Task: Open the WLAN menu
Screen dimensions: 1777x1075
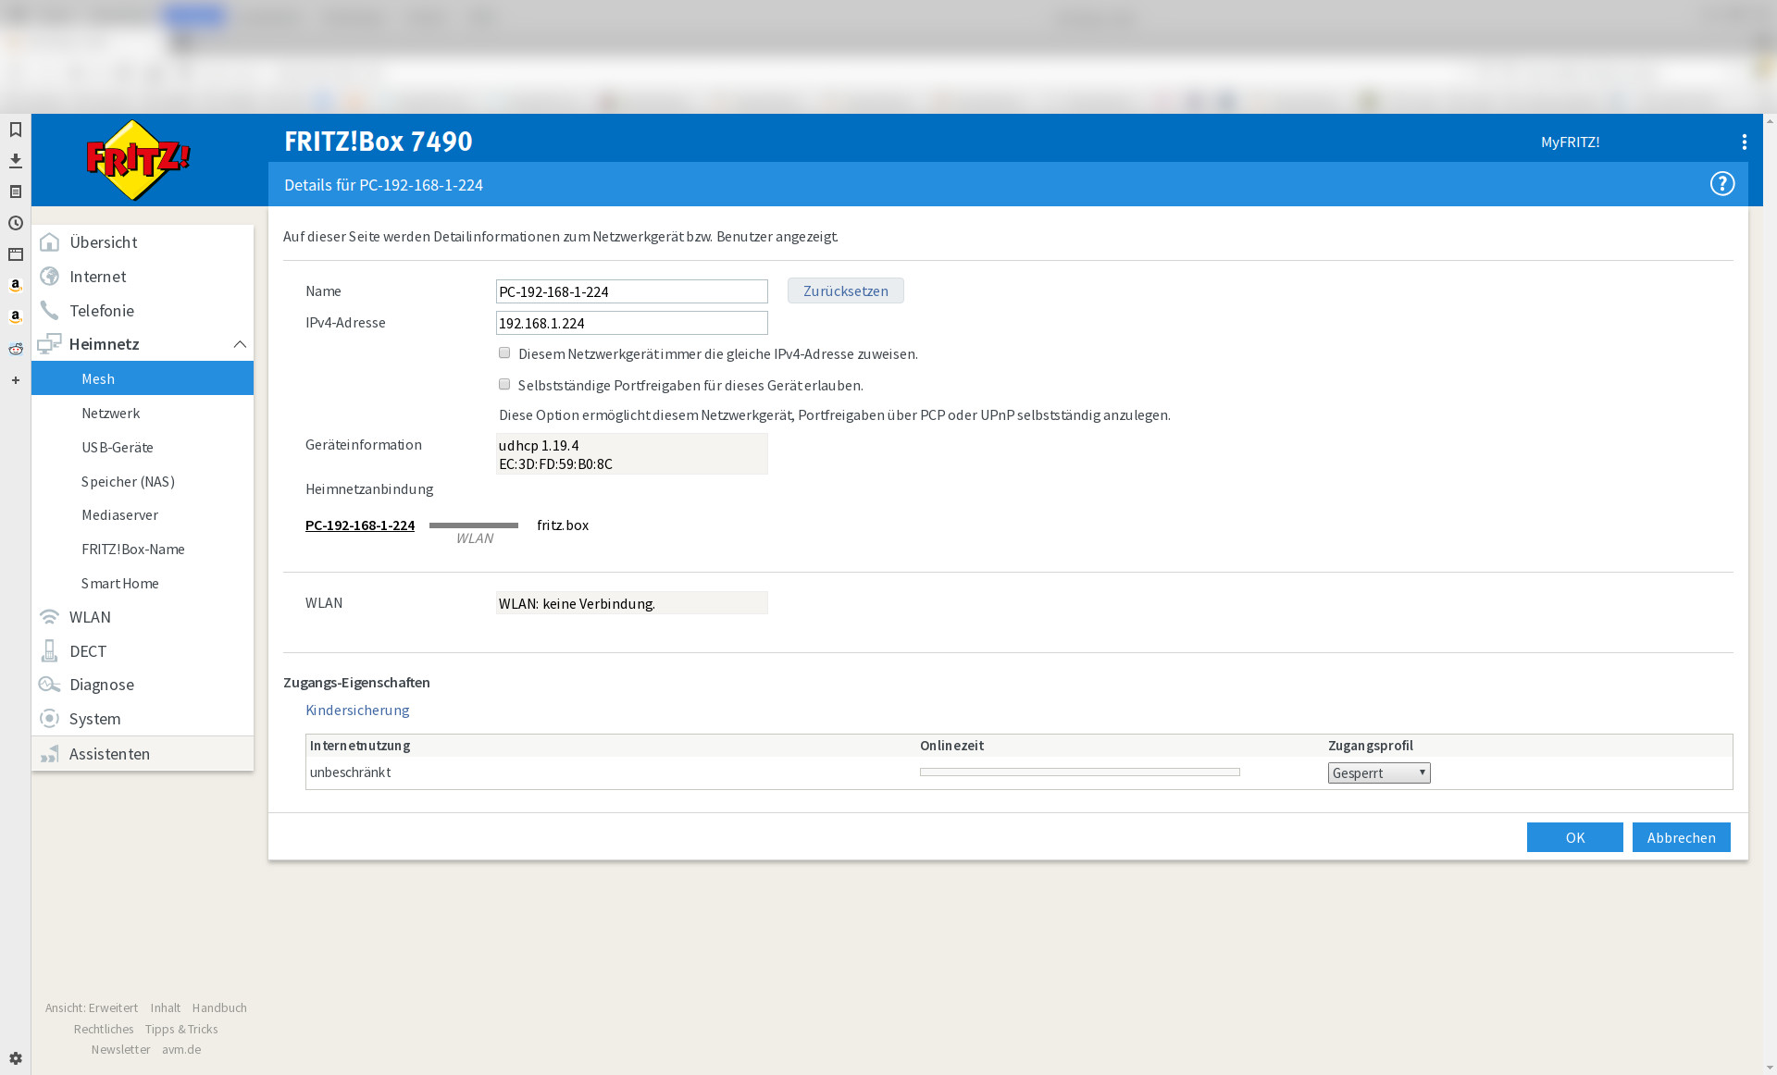Action: (x=143, y=617)
